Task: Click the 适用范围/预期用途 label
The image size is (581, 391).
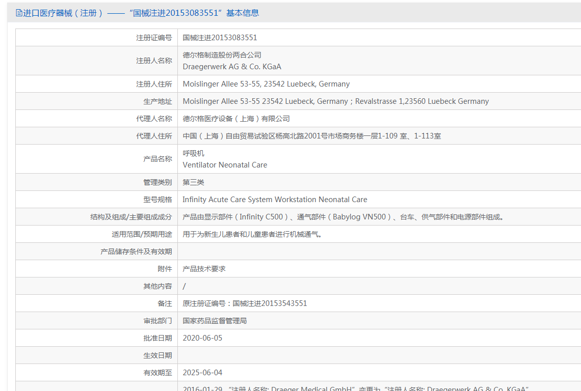Action: coord(142,235)
